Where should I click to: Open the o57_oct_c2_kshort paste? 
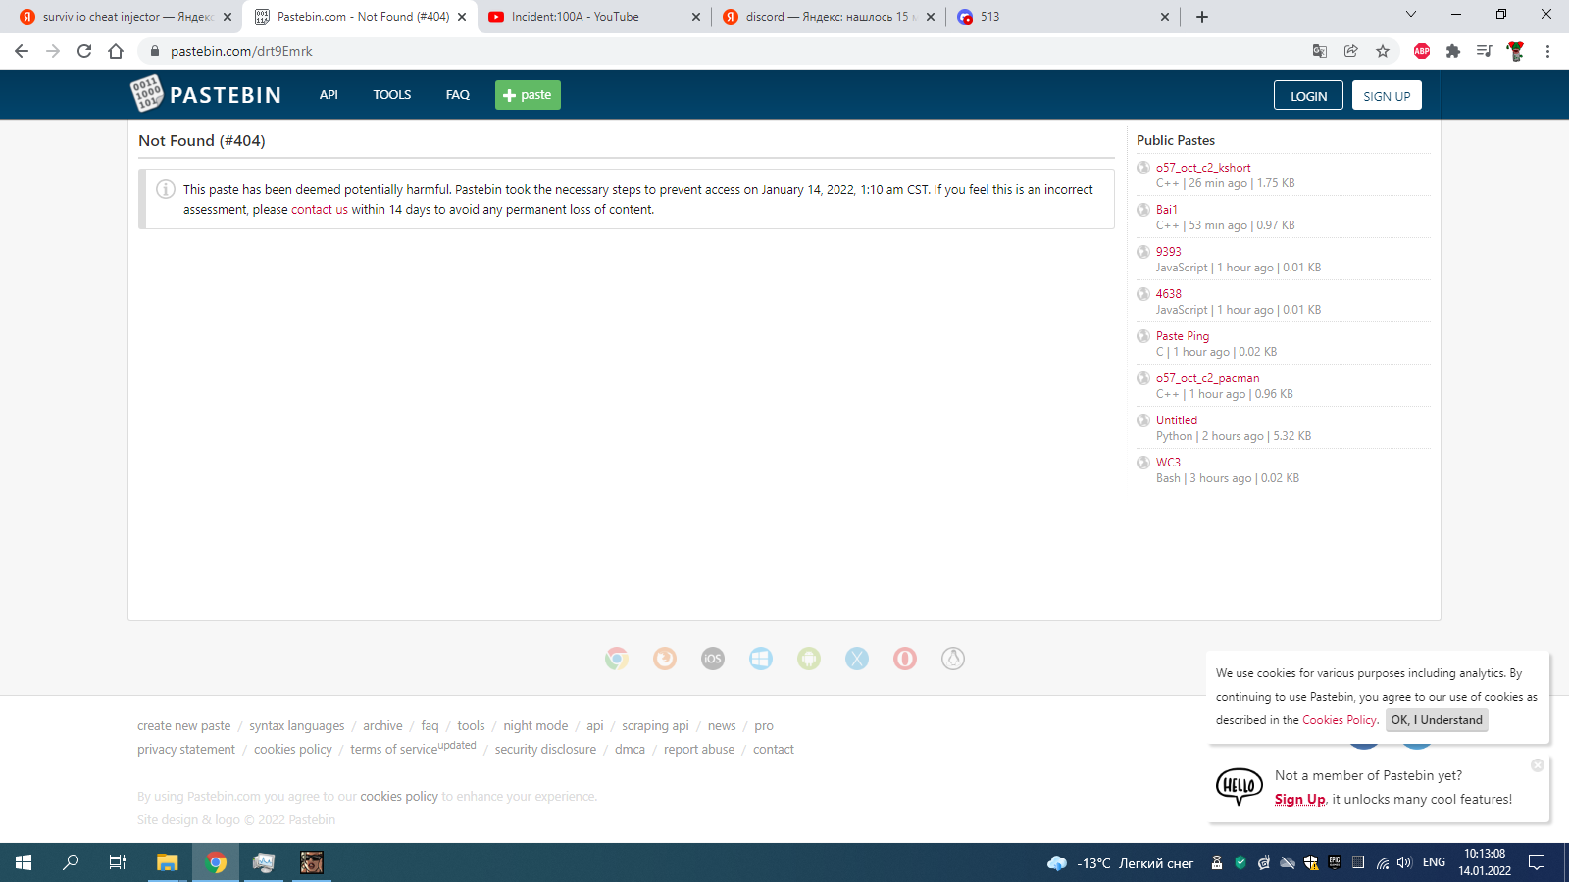tap(1203, 167)
